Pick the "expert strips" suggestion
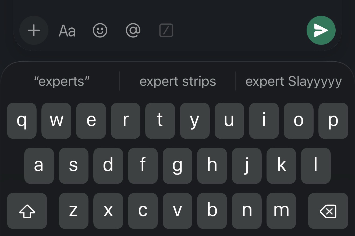355x236 pixels. pyautogui.click(x=178, y=81)
